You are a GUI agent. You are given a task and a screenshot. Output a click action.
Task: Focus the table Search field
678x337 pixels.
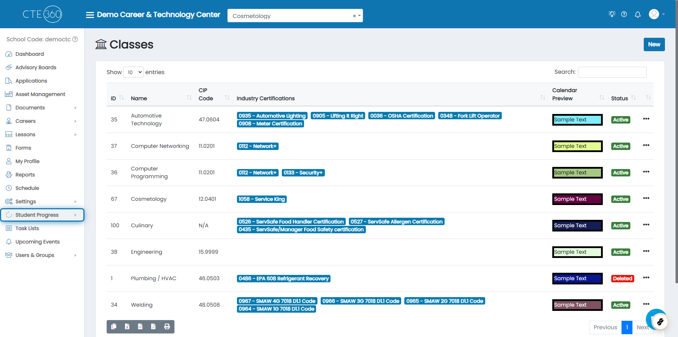(612, 72)
